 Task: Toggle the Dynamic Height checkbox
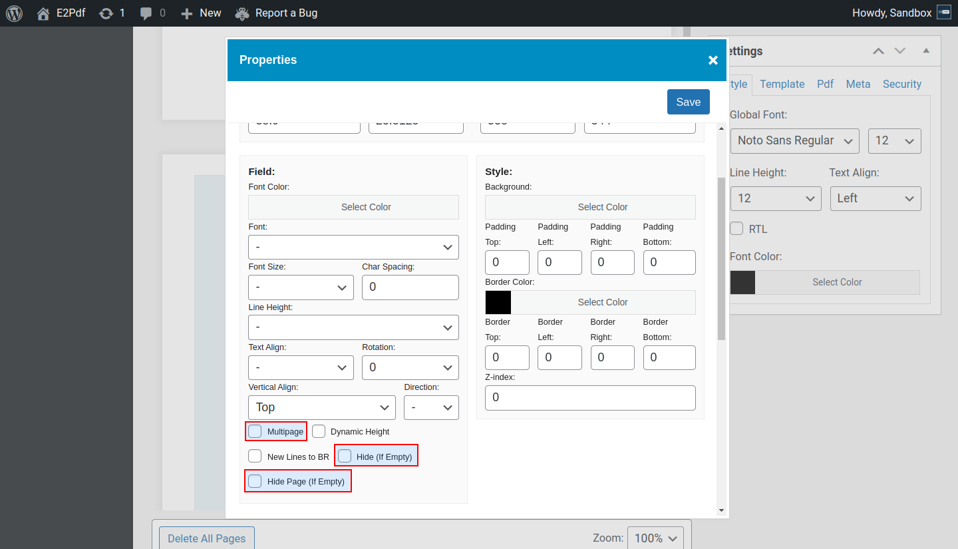click(319, 431)
